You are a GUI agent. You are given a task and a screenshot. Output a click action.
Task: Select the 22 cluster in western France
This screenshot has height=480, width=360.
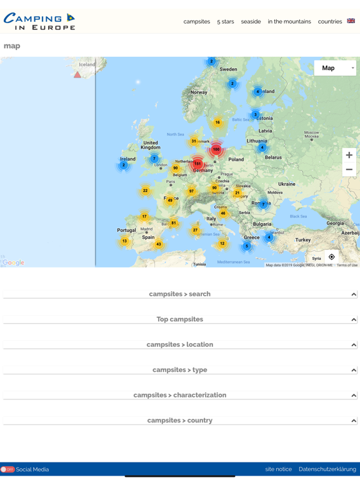point(145,191)
